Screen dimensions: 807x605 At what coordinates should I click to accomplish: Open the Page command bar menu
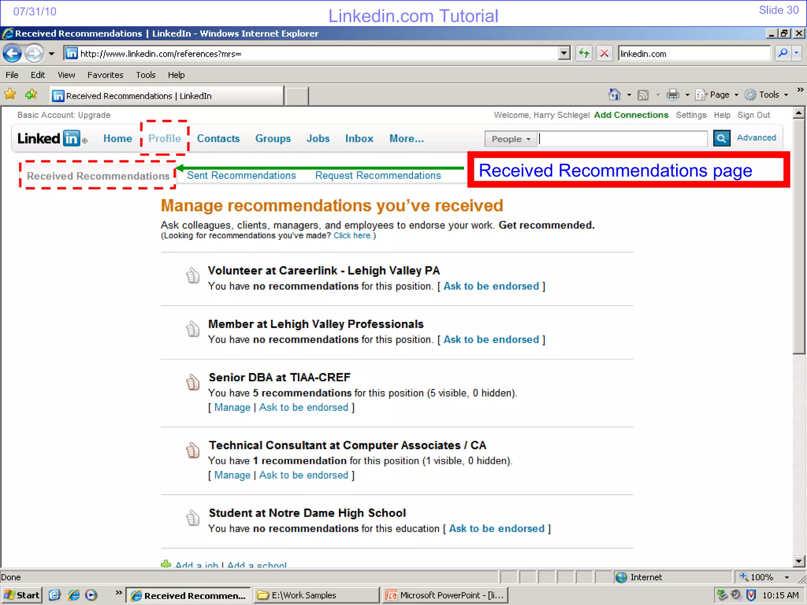(716, 95)
